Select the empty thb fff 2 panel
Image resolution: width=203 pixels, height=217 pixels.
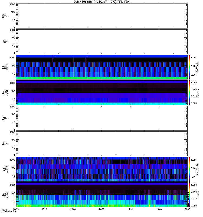click(x=101, y=42)
